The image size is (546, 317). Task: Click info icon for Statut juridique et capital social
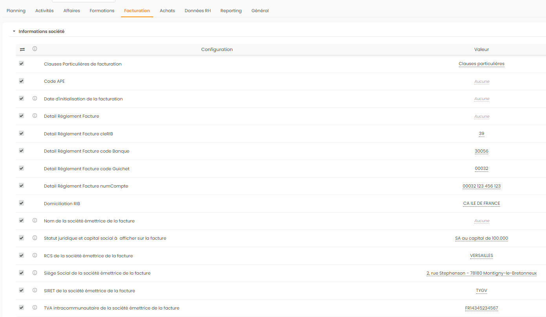pyautogui.click(x=35, y=238)
